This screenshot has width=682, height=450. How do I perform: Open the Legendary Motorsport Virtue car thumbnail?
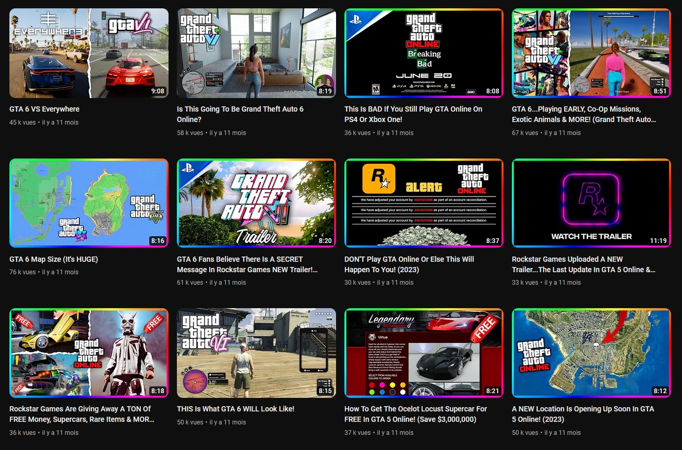(424, 353)
